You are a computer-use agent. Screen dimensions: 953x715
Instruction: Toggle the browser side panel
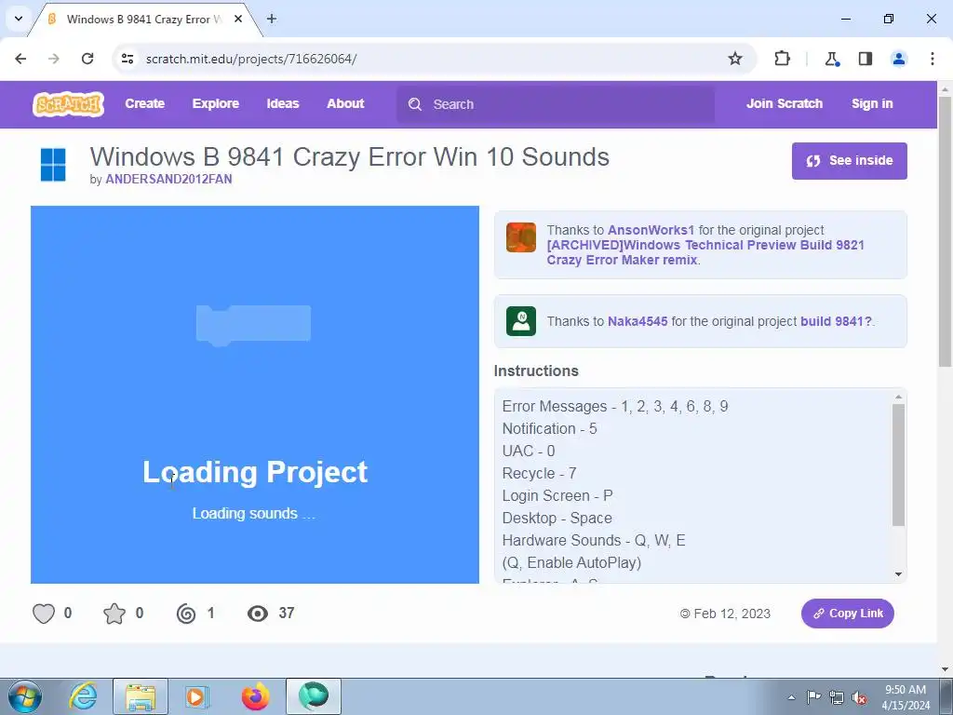866,59
